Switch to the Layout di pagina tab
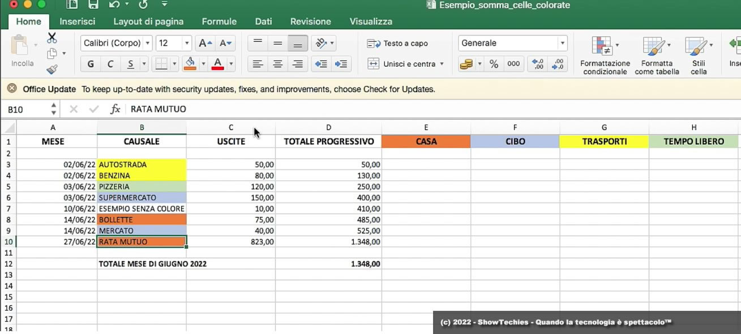The height and width of the screenshot is (334, 741). point(148,21)
